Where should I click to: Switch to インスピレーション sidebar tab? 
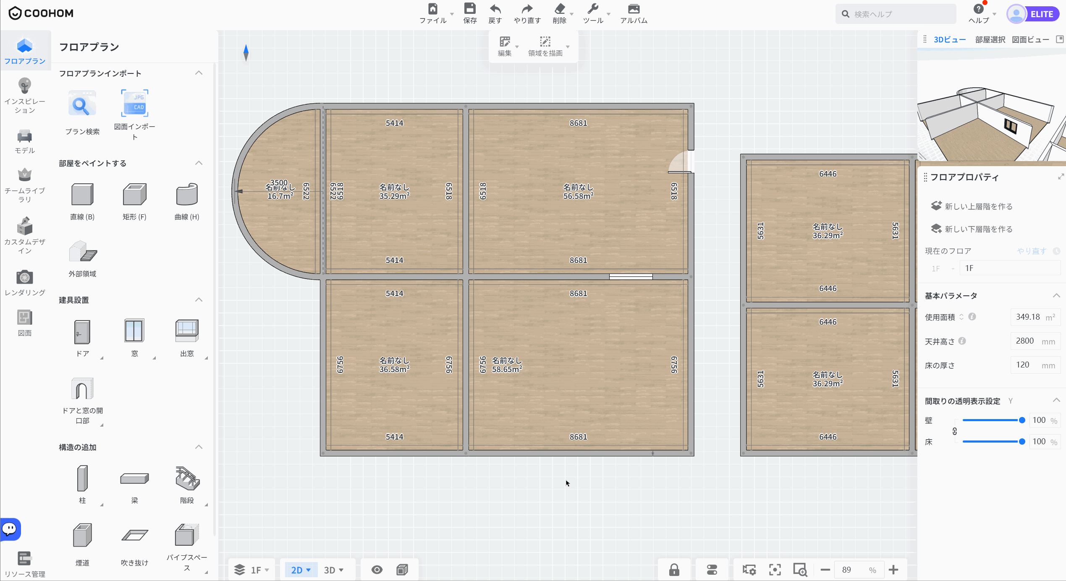[x=25, y=96]
